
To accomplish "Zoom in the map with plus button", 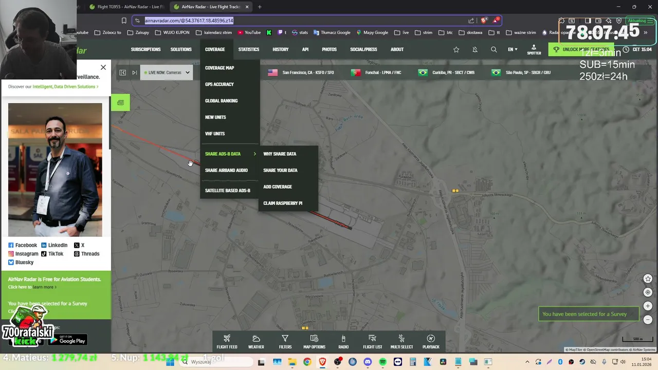I will pyautogui.click(x=648, y=306).
